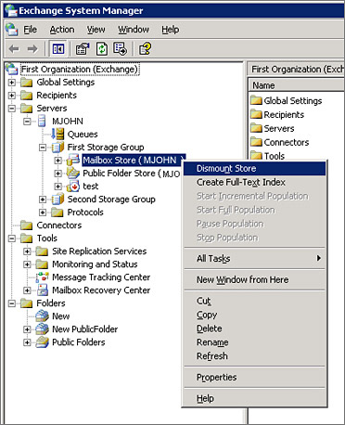Click the MJOHN server icon
The height and width of the screenshot is (425, 345).
coord(42,121)
